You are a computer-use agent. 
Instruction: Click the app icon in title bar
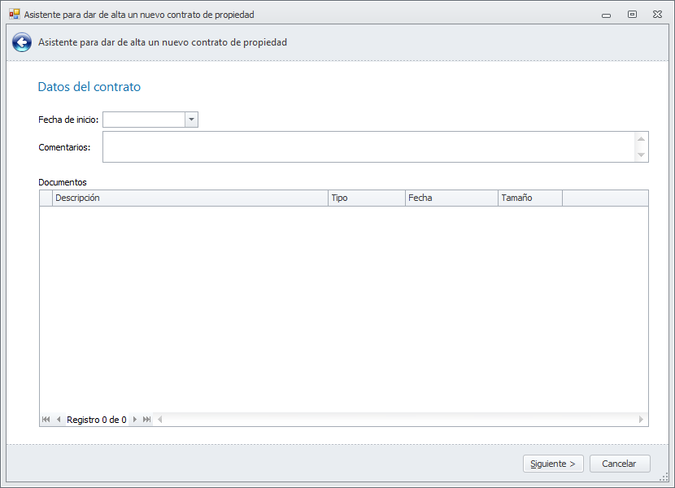tap(14, 14)
